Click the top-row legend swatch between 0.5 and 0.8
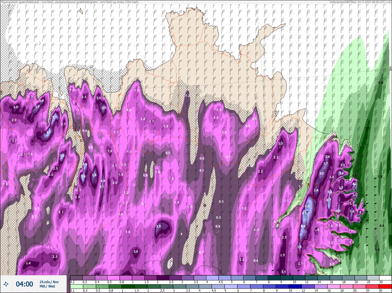 (x=114, y=278)
